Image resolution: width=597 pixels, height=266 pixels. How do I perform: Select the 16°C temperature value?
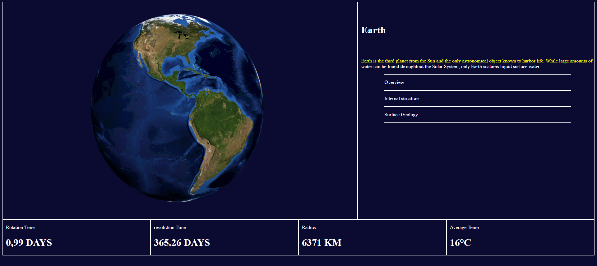pyautogui.click(x=460, y=242)
